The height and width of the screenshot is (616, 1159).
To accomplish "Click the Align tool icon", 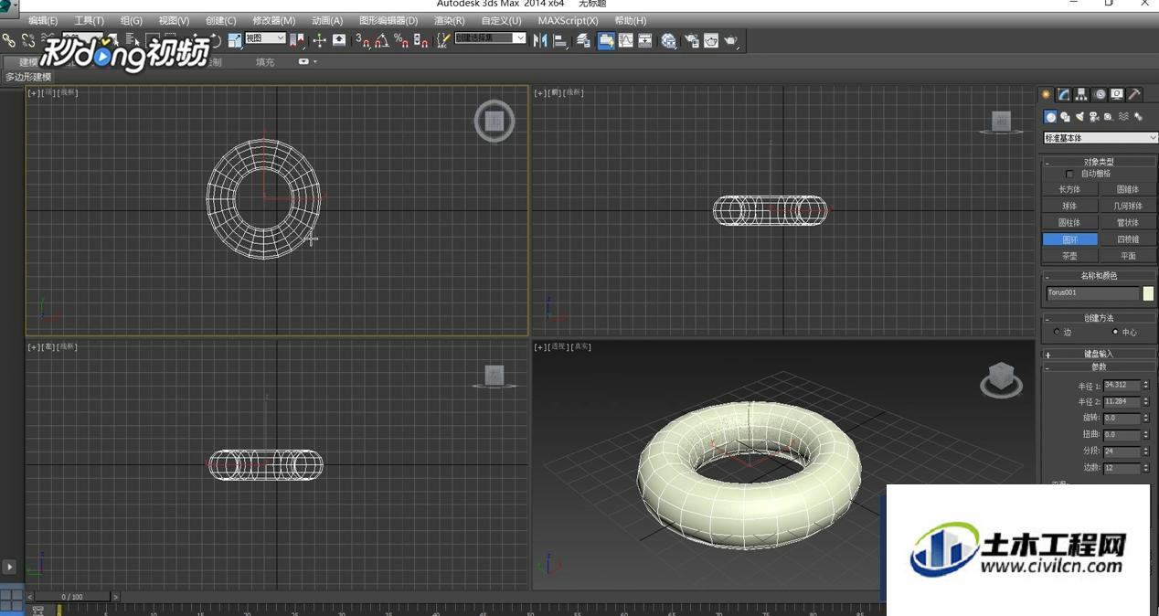I will [560, 40].
